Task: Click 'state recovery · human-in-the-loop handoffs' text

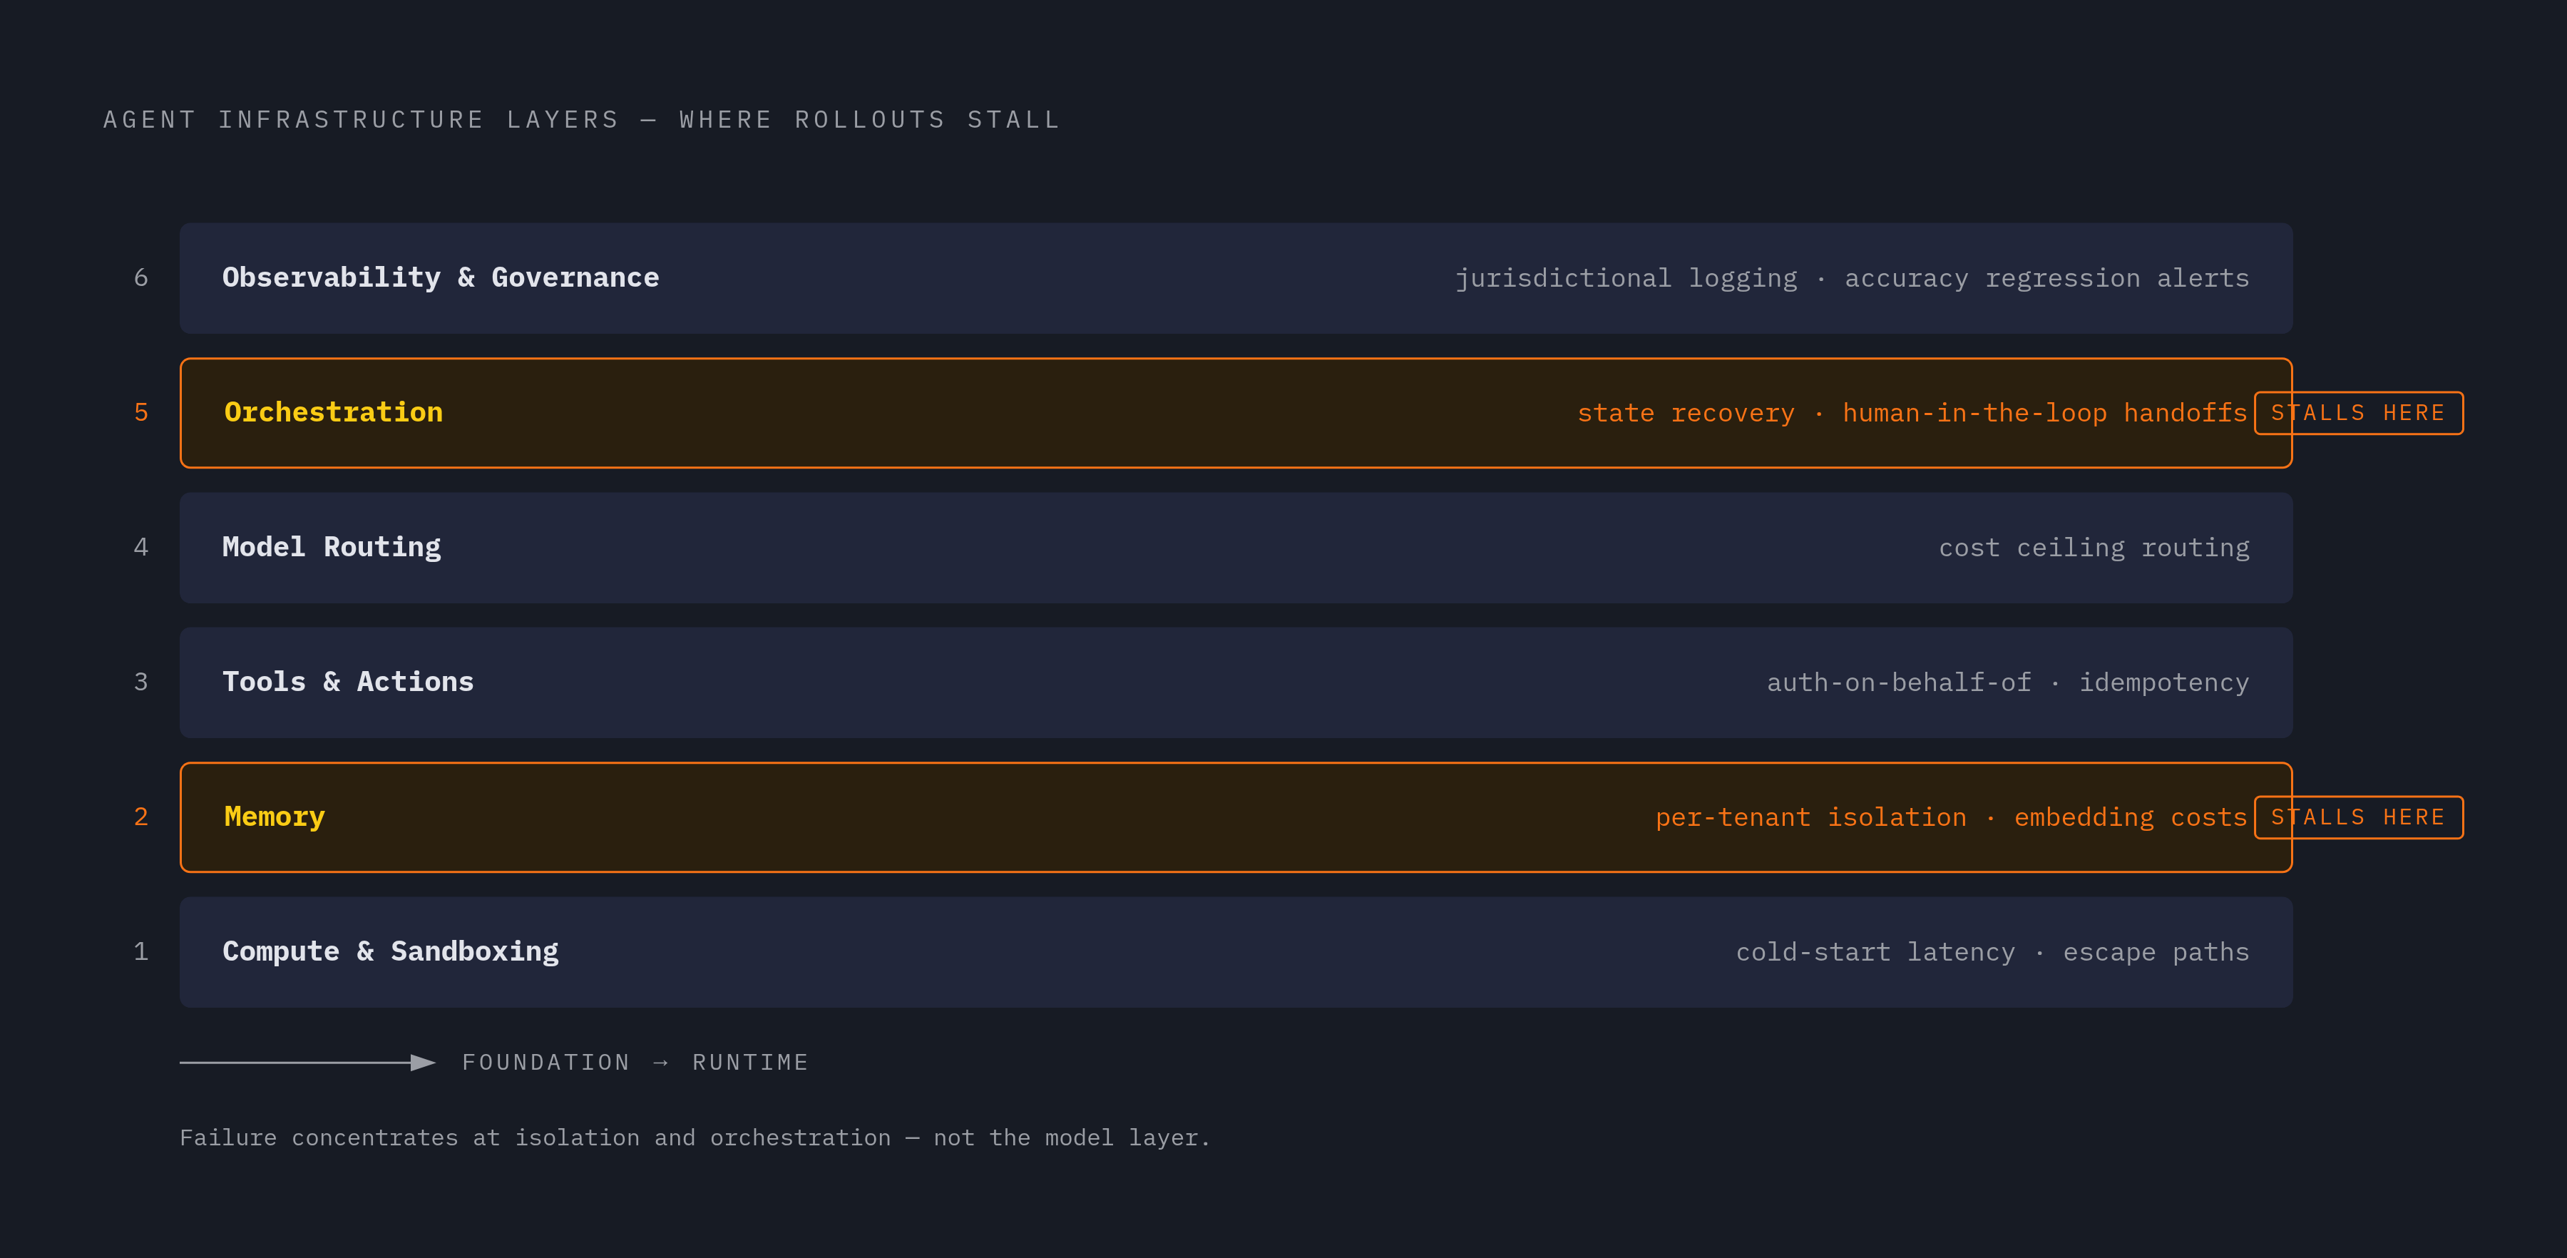Action: point(1912,413)
